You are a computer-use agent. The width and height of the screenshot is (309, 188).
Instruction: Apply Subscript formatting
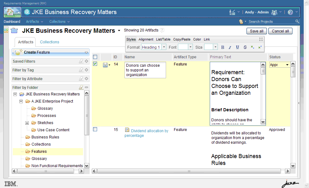point(252,47)
